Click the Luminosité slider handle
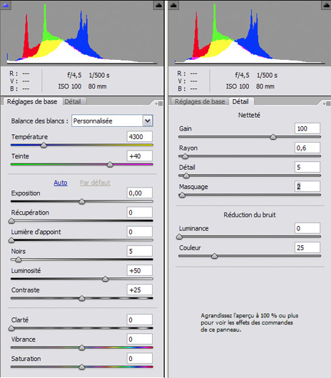331x378 pixels. point(105,279)
